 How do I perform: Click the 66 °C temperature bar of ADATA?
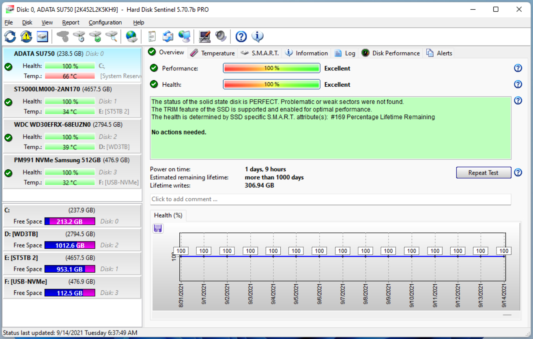point(70,76)
